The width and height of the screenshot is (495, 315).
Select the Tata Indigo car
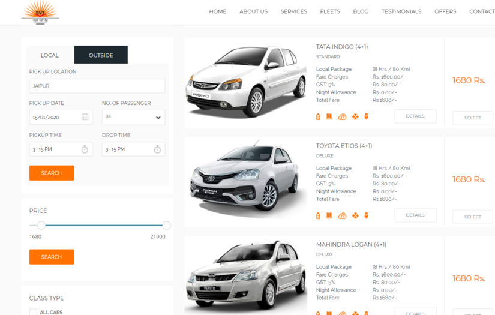pos(473,118)
